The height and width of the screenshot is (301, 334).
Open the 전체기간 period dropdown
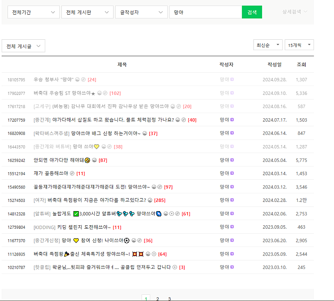click(33, 12)
